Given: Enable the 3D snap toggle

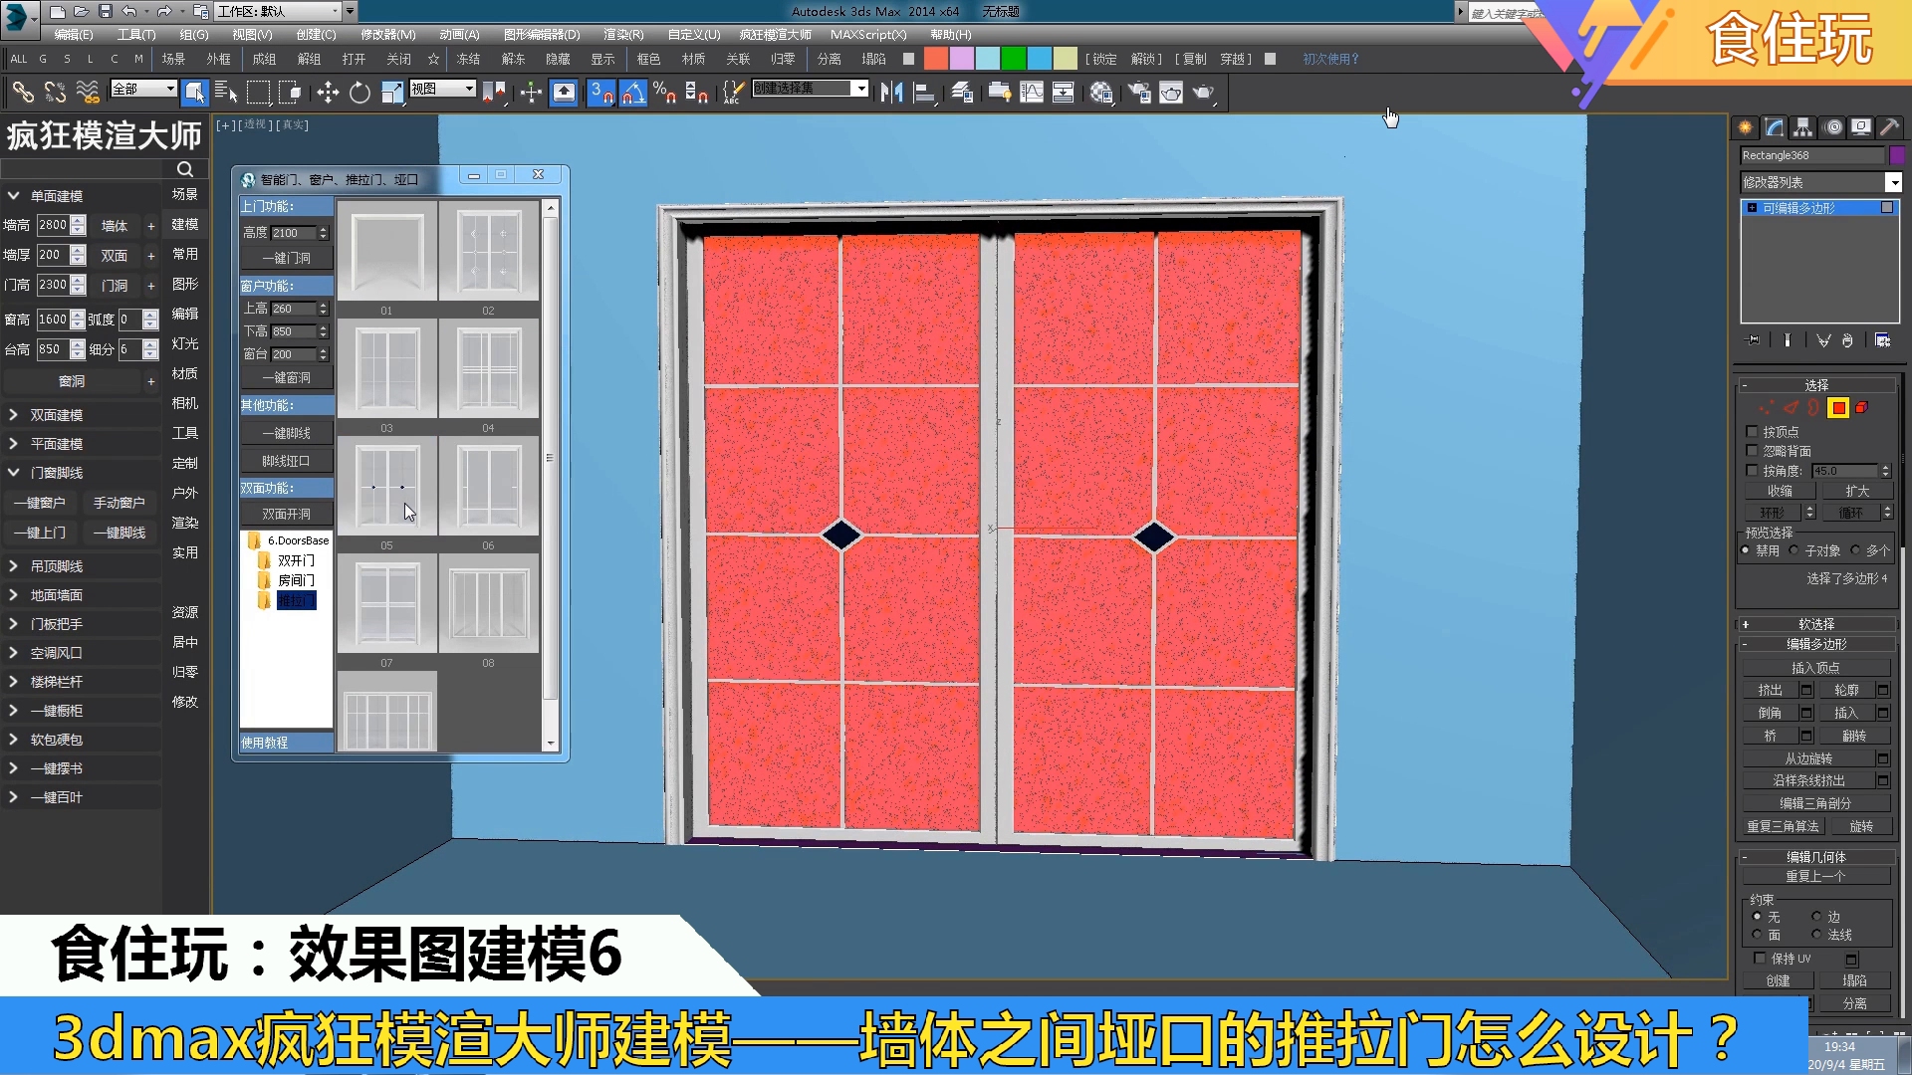Looking at the screenshot, I should (x=601, y=93).
